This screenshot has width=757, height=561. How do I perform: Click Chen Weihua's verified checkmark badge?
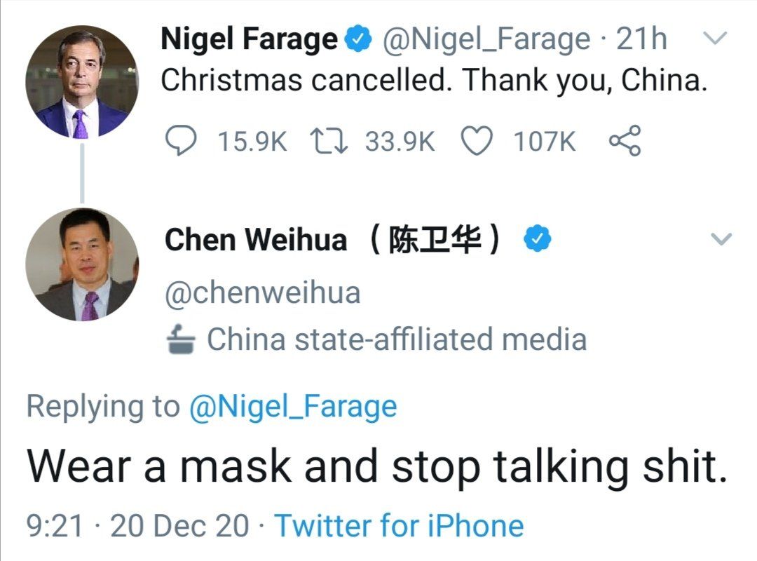pos(538,241)
